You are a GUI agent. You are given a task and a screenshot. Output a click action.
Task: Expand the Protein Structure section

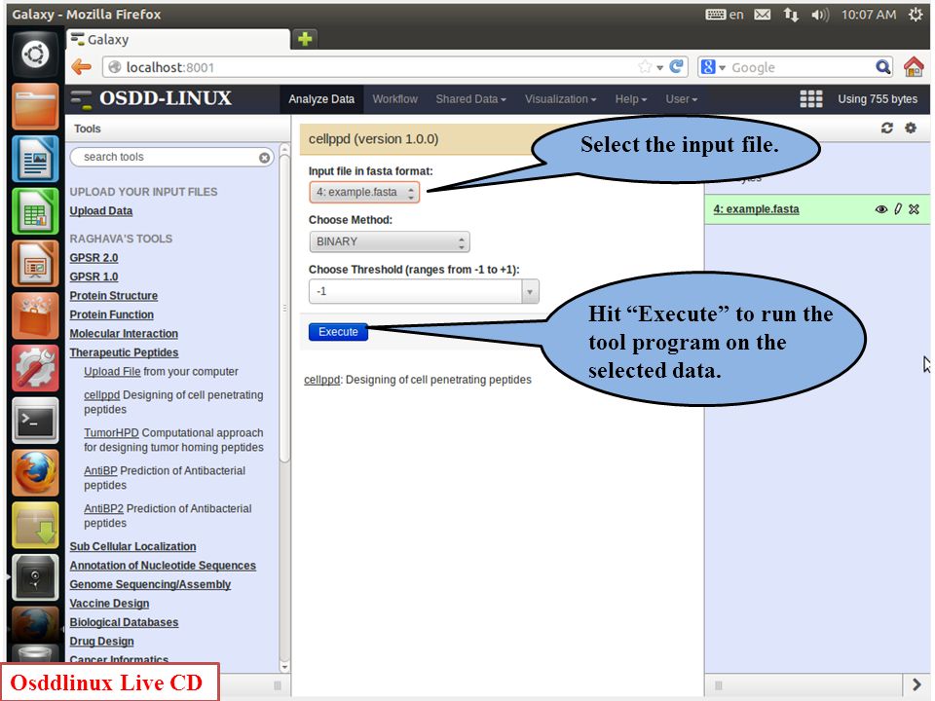point(113,296)
